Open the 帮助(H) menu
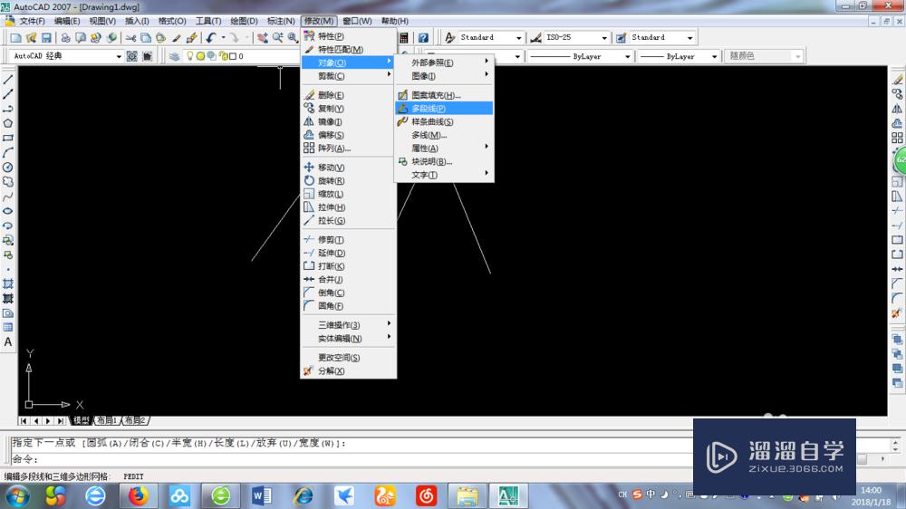The width and height of the screenshot is (906, 509). [395, 21]
